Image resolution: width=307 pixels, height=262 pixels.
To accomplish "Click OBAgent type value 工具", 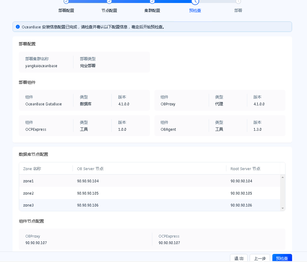I will [x=219, y=130].
